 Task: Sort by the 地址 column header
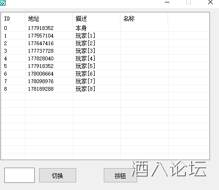coord(49,19)
